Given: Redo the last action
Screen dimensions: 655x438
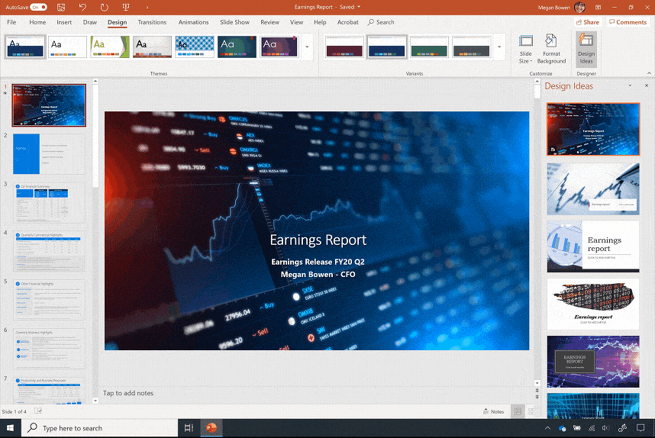Looking at the screenshot, I should point(104,7).
